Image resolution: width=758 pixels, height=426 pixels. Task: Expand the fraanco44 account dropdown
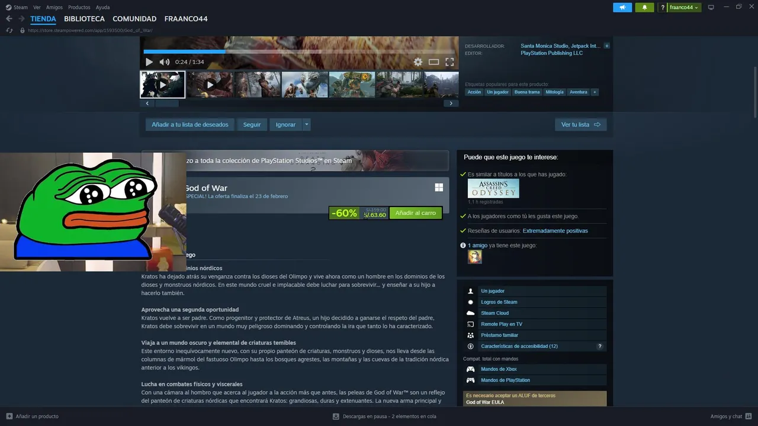coord(684,7)
